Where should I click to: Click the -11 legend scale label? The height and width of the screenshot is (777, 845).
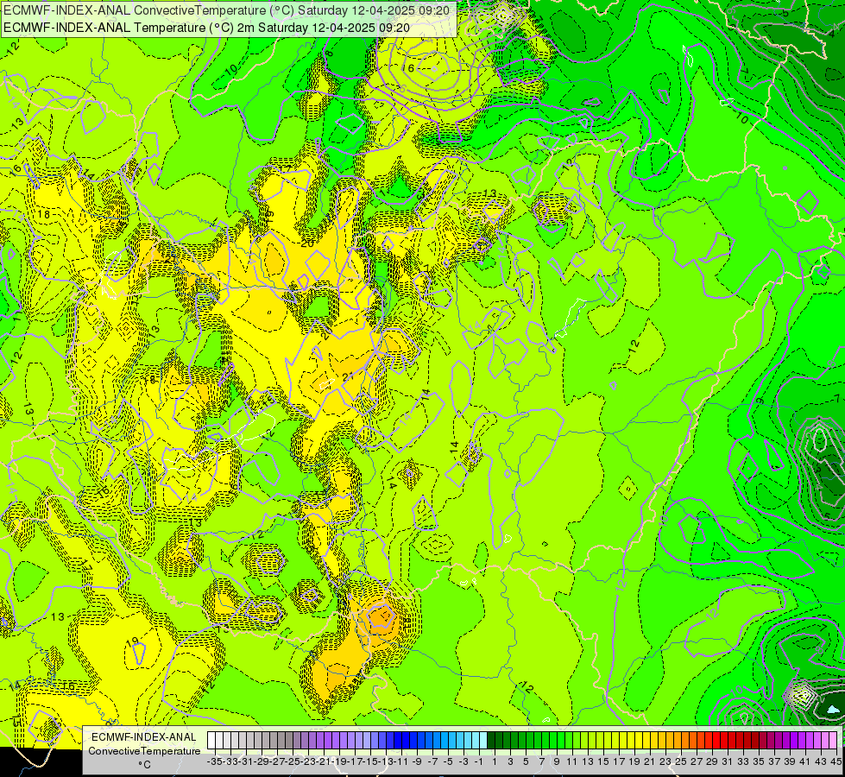click(401, 762)
